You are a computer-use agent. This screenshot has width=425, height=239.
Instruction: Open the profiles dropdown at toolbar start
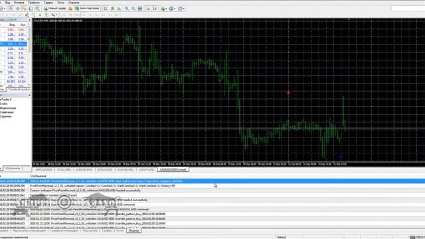click(3, 9)
